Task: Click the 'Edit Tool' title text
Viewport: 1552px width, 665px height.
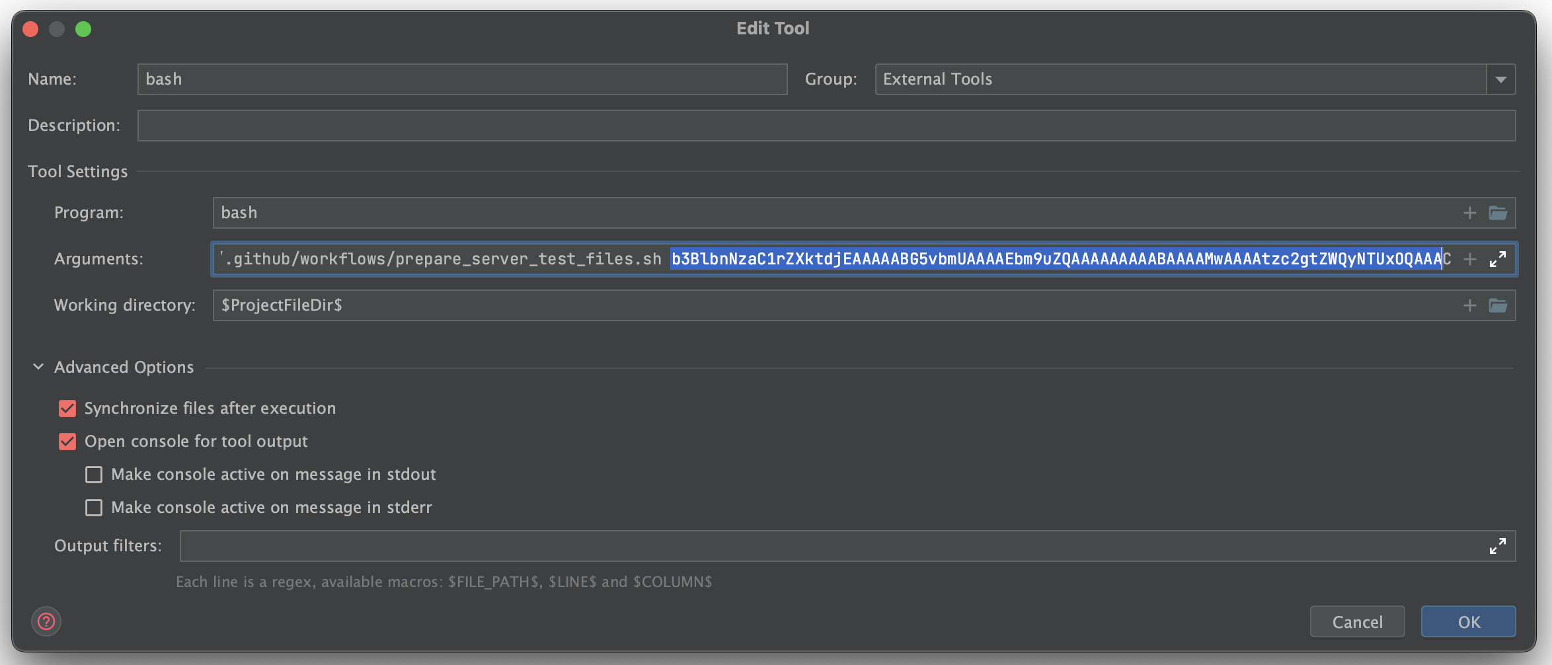Action: (773, 28)
